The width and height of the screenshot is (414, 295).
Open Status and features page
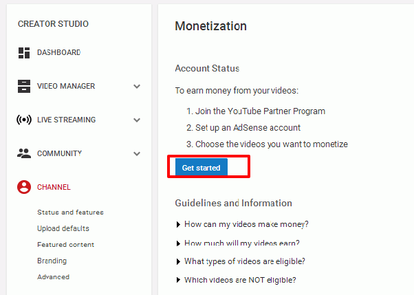[x=70, y=212]
